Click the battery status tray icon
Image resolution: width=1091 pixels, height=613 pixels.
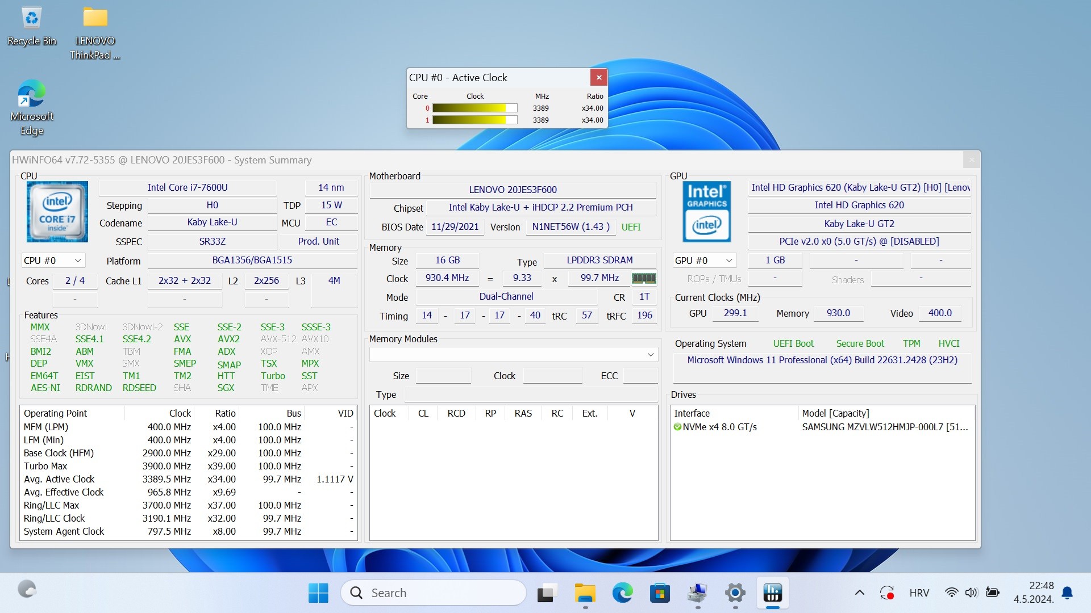click(992, 593)
